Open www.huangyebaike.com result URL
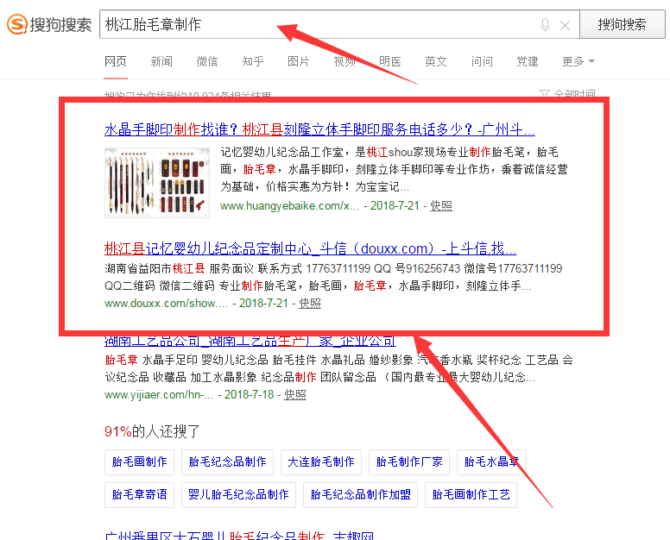The height and width of the screenshot is (540, 670). pyautogui.click(x=290, y=206)
